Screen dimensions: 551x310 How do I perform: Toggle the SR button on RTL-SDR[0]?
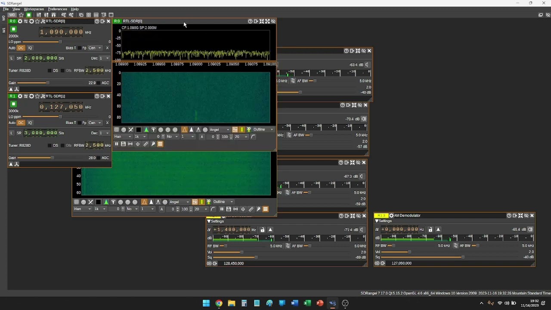point(19,58)
